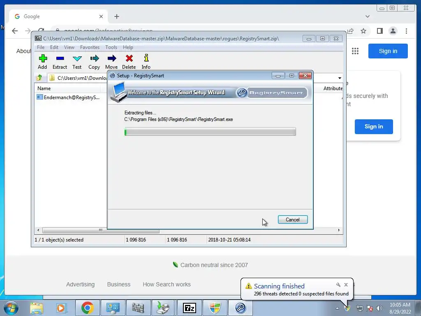Click the 2018-10-21 05:08:14 status entry
This screenshot has width=421, height=316.
[229, 240]
